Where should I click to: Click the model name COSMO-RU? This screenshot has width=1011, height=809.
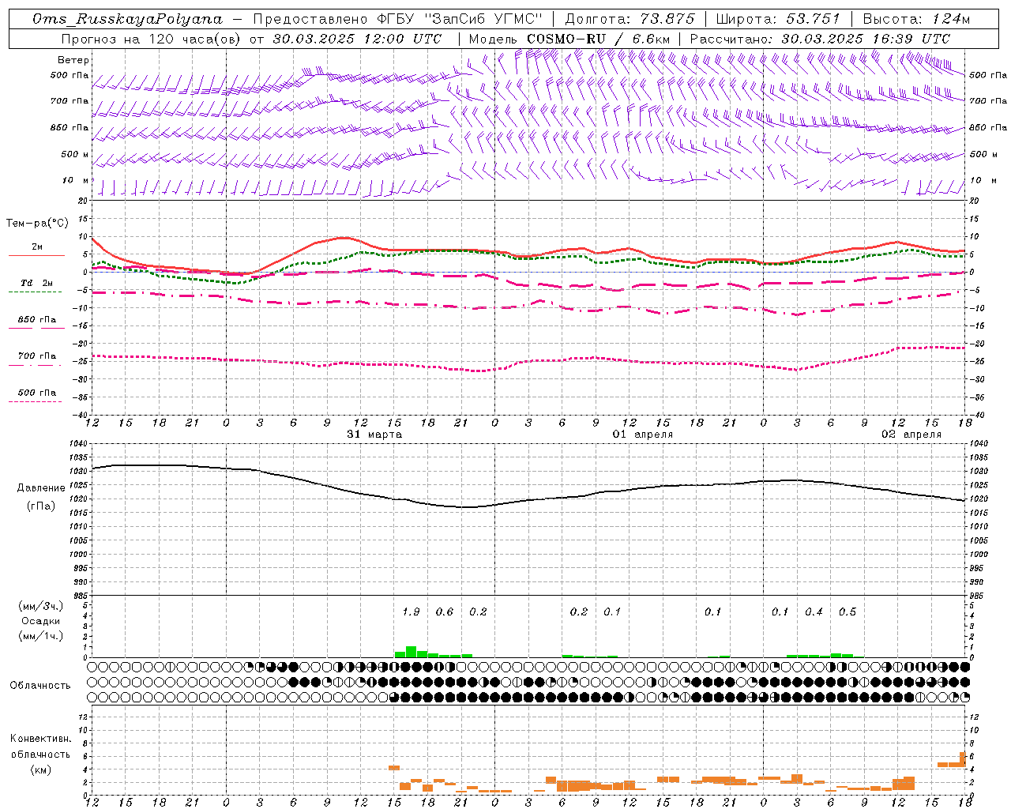[x=566, y=38]
